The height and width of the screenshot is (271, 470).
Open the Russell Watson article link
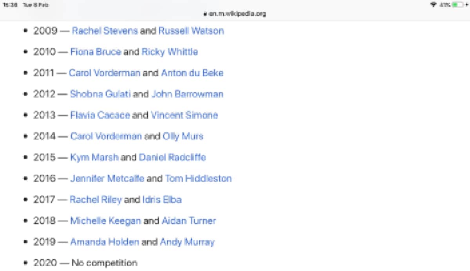191,31
